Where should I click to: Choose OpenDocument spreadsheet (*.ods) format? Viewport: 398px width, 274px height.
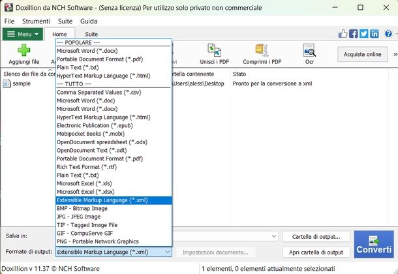(114, 142)
